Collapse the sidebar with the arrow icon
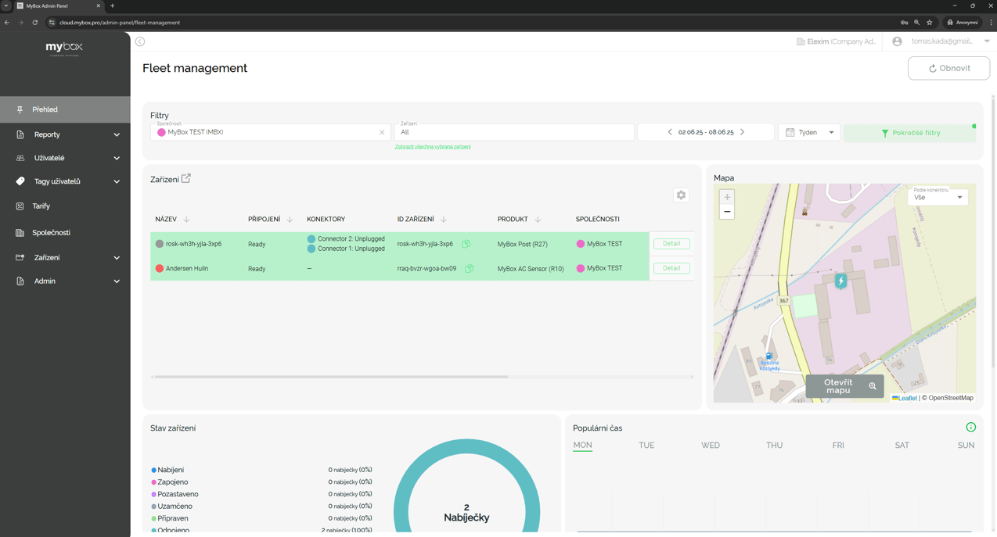This screenshot has height=537, width=997. (140, 41)
